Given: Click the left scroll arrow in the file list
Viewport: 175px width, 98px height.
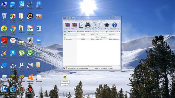Looking at the screenshot, I should (64, 66).
